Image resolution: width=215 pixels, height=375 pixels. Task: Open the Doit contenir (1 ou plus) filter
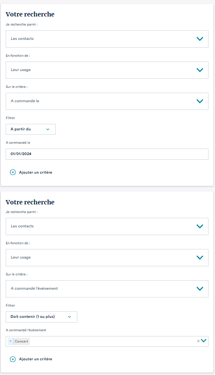point(42,317)
